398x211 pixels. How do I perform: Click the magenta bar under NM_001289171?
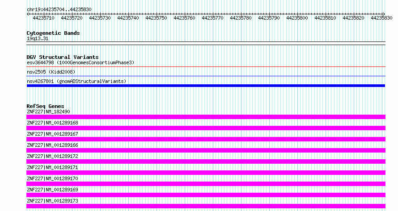coord(206,173)
